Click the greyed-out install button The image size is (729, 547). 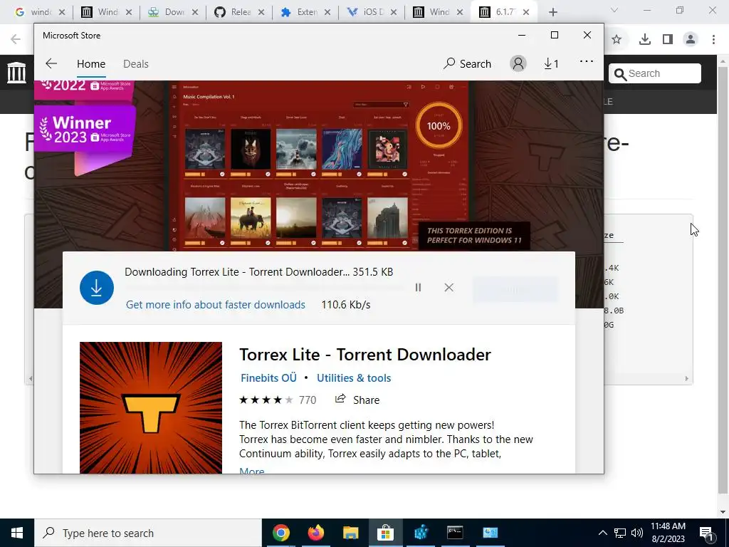tap(515, 289)
